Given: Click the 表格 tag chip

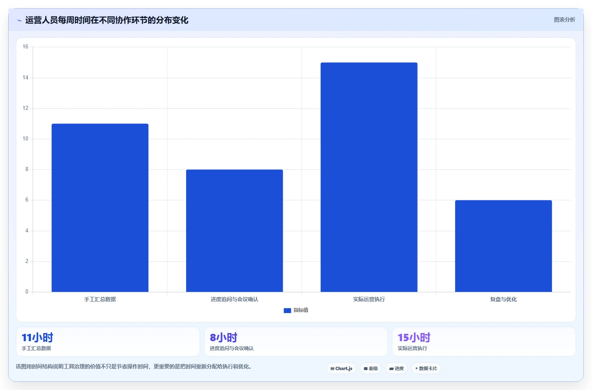Looking at the screenshot, I should click(x=371, y=368).
